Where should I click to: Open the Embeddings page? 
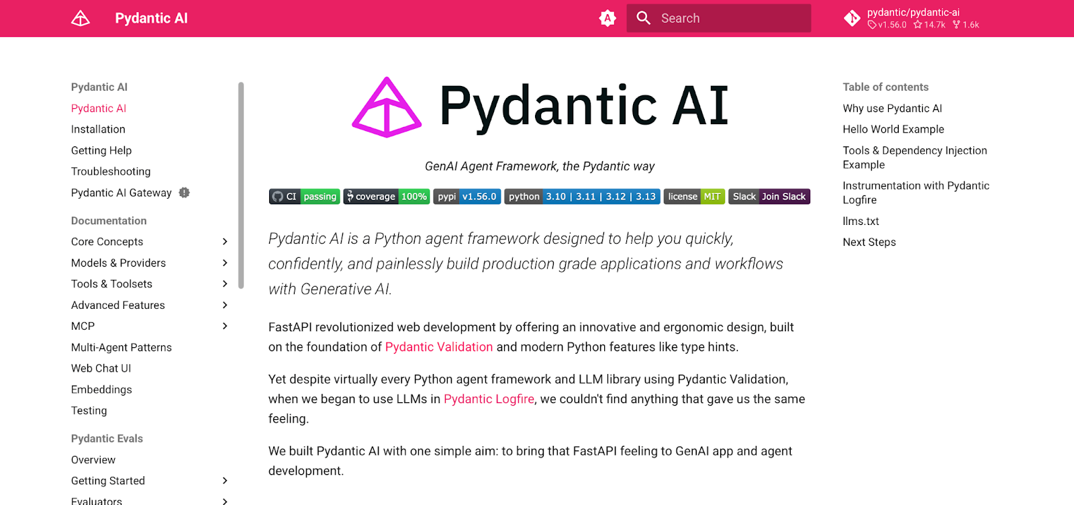point(101,389)
